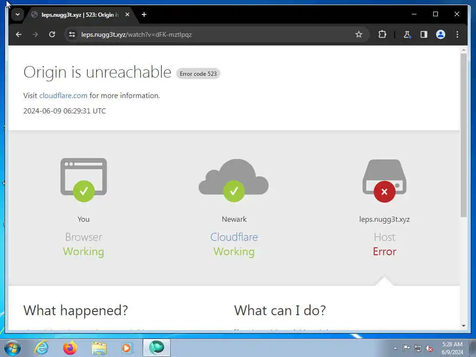The image size is (476, 357).
Task: Minimize the browser window
Action: tap(414, 14)
